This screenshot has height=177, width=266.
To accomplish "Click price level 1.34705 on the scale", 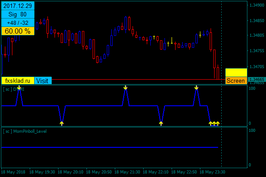I will (x=257, y=67).
